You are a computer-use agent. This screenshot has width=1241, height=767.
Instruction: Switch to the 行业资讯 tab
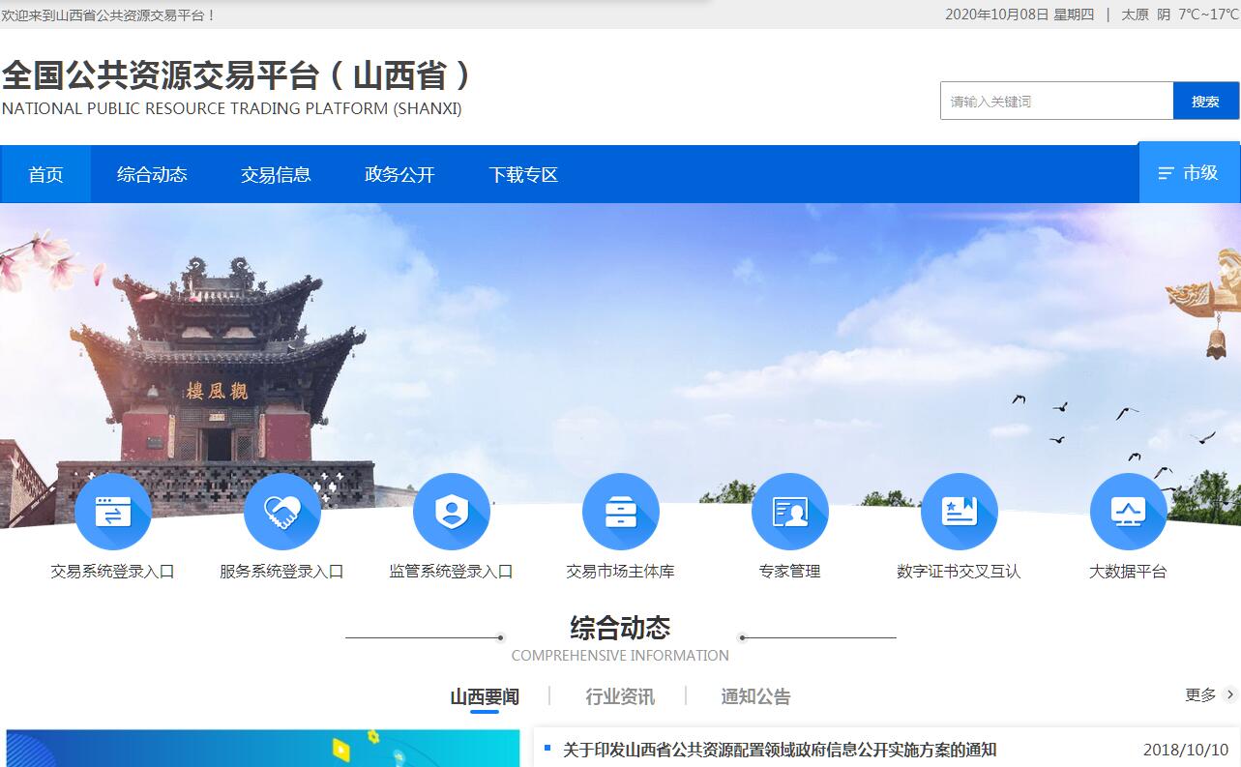point(619,696)
